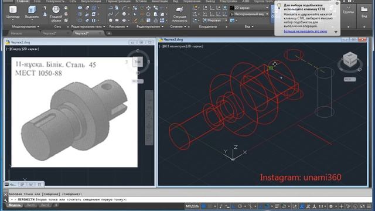
Task: Click the Вид folder icon at ribbon right
Action: pyautogui.click(x=364, y=12)
